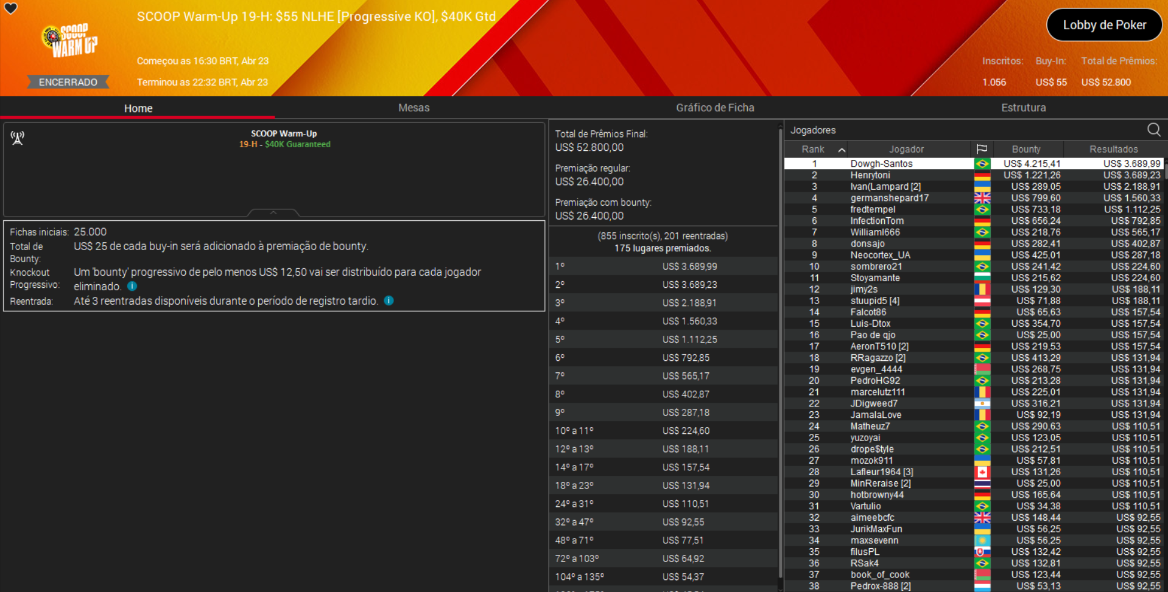1168x592 pixels.
Task: Click the ENCERRADO status badge
Action: 68,82
